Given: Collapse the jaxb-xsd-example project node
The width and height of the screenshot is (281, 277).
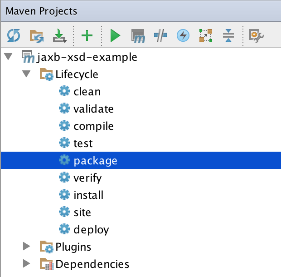Looking at the screenshot, I should 8,56.
